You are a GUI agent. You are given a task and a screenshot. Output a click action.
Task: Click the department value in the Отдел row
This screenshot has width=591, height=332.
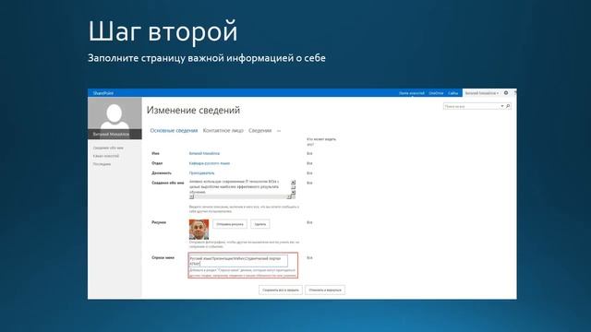click(x=210, y=163)
